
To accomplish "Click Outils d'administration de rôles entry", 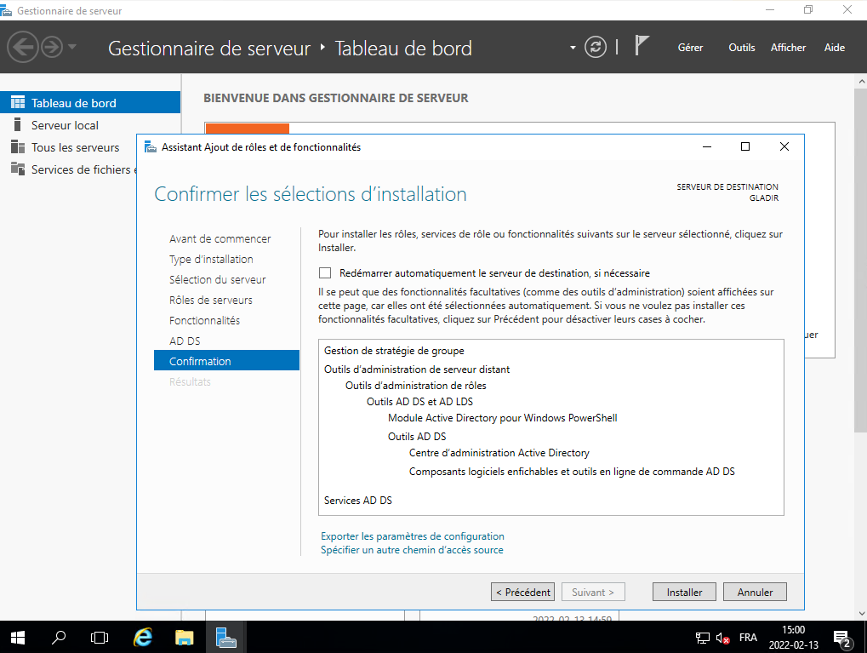I will [416, 385].
